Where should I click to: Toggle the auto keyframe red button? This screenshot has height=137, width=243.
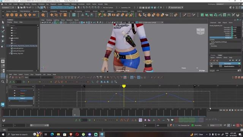click(x=238, y=125)
